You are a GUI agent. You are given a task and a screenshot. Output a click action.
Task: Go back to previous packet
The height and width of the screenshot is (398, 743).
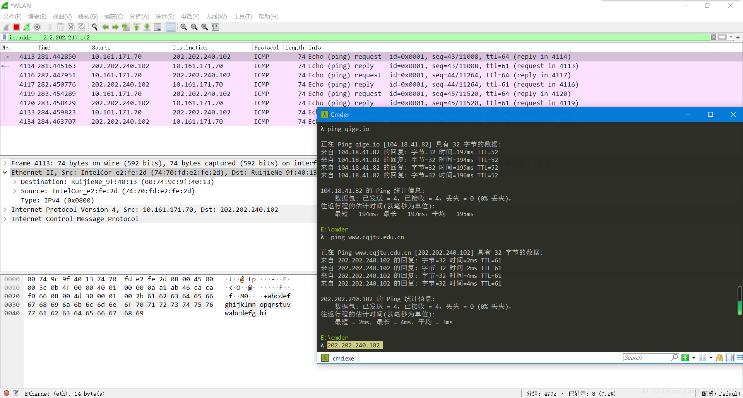(105, 27)
